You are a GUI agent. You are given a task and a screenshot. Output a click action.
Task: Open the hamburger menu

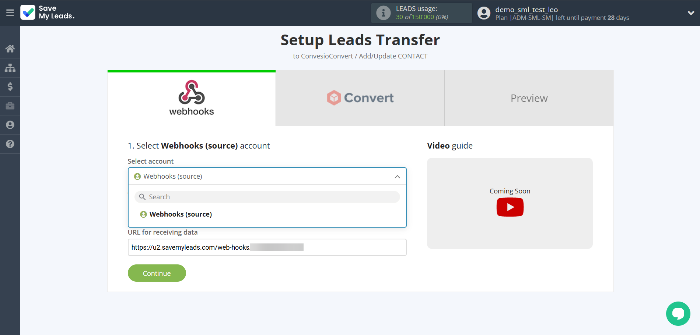coord(10,13)
